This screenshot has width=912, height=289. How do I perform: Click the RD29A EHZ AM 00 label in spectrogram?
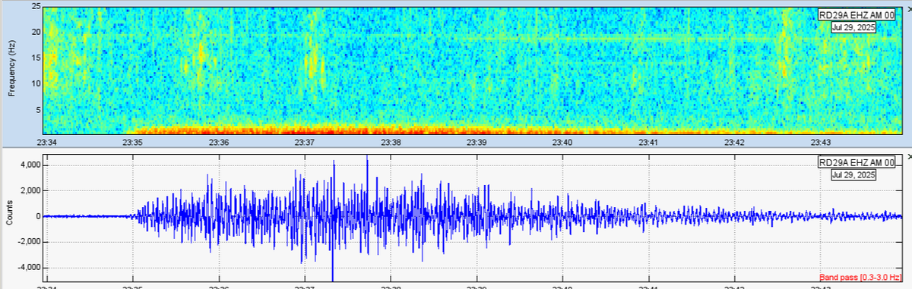(x=857, y=14)
